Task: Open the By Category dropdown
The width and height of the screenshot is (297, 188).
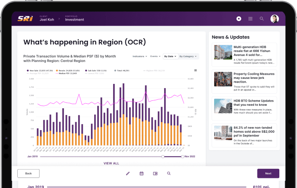Action: pos(188,56)
